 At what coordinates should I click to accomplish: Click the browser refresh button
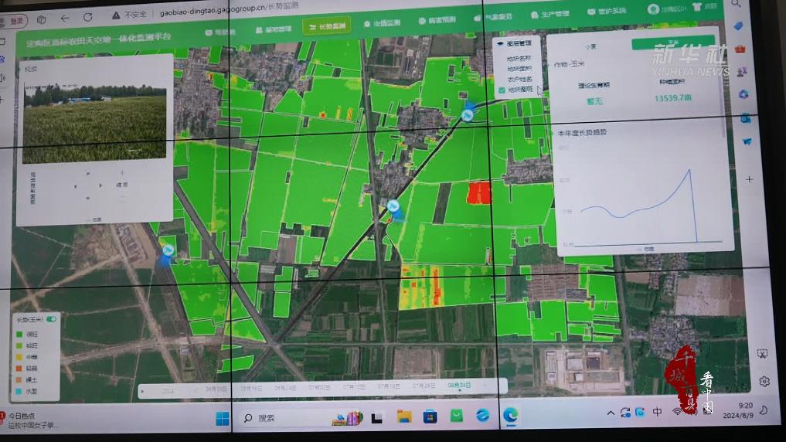coord(88,17)
